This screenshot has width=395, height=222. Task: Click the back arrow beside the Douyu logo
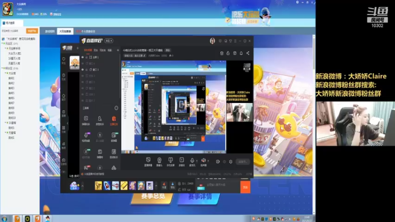pos(78,48)
